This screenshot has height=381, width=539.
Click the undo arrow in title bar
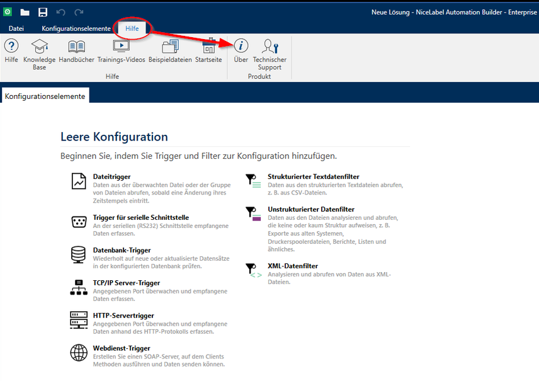tap(61, 12)
